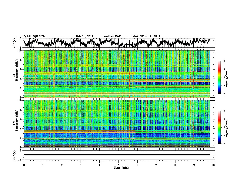Click the upper color bar log(PSD) unit label

coord(227,79)
